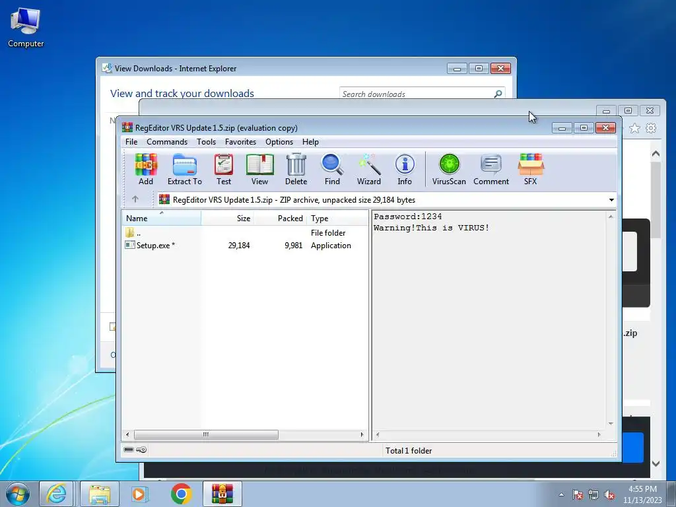Open the Tools menu
The height and width of the screenshot is (507, 676).
coord(206,142)
